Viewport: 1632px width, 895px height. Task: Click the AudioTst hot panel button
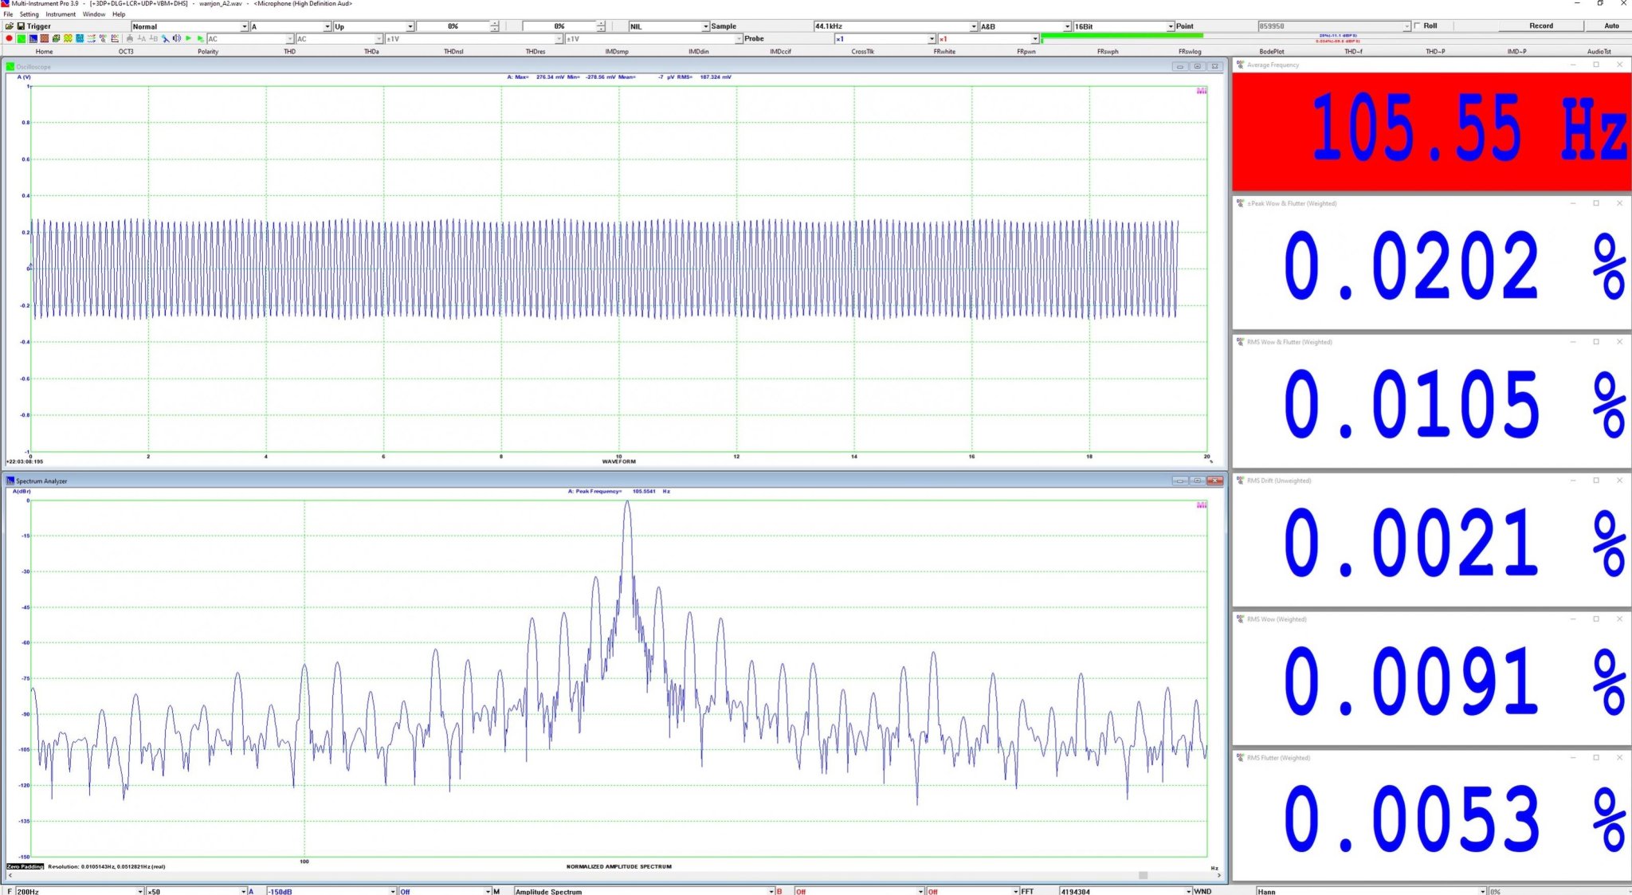tap(1599, 51)
